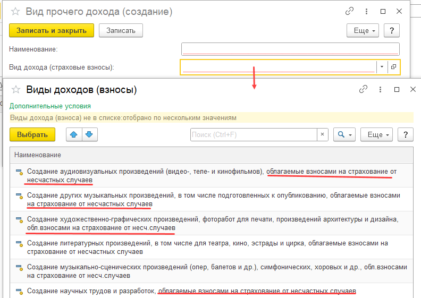Image resolution: width=421 pixels, height=298 pixels.
Task: Click item icon of 'научных трудов' row
Action: [x=19, y=291]
